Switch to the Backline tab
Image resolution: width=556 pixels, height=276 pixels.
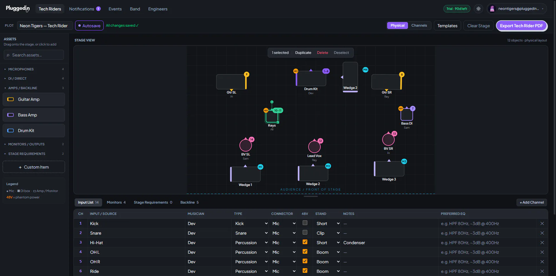point(189,202)
